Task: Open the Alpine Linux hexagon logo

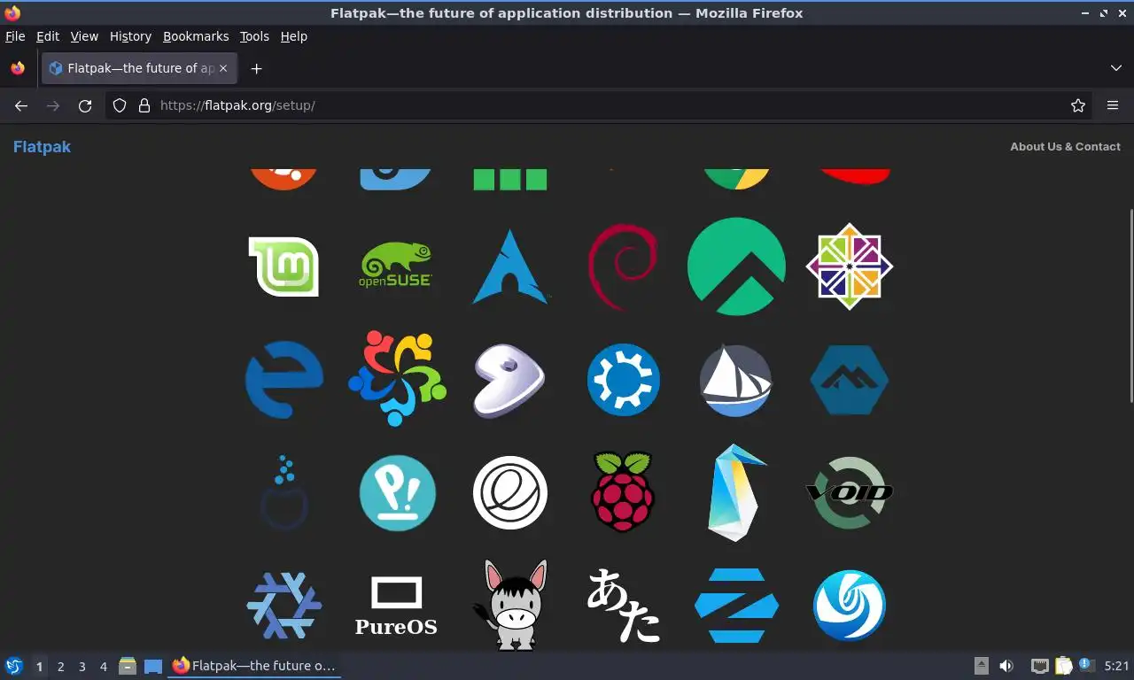Action: coord(849,380)
